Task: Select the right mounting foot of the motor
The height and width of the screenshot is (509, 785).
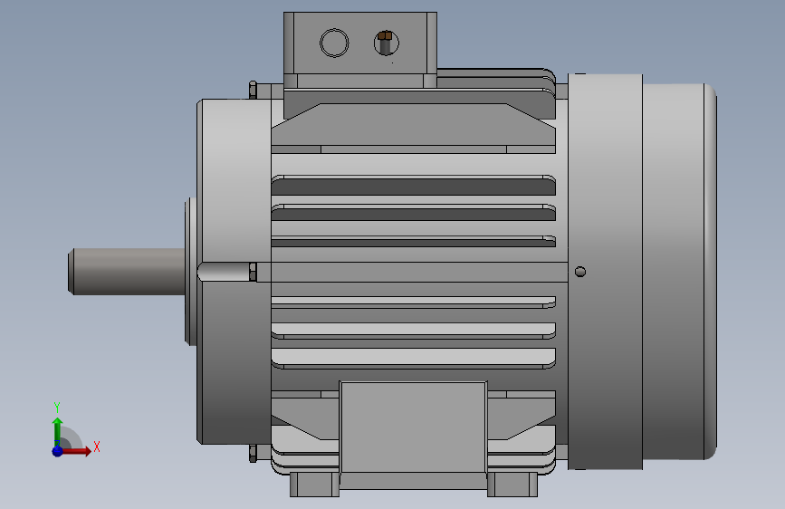Action: [512, 484]
